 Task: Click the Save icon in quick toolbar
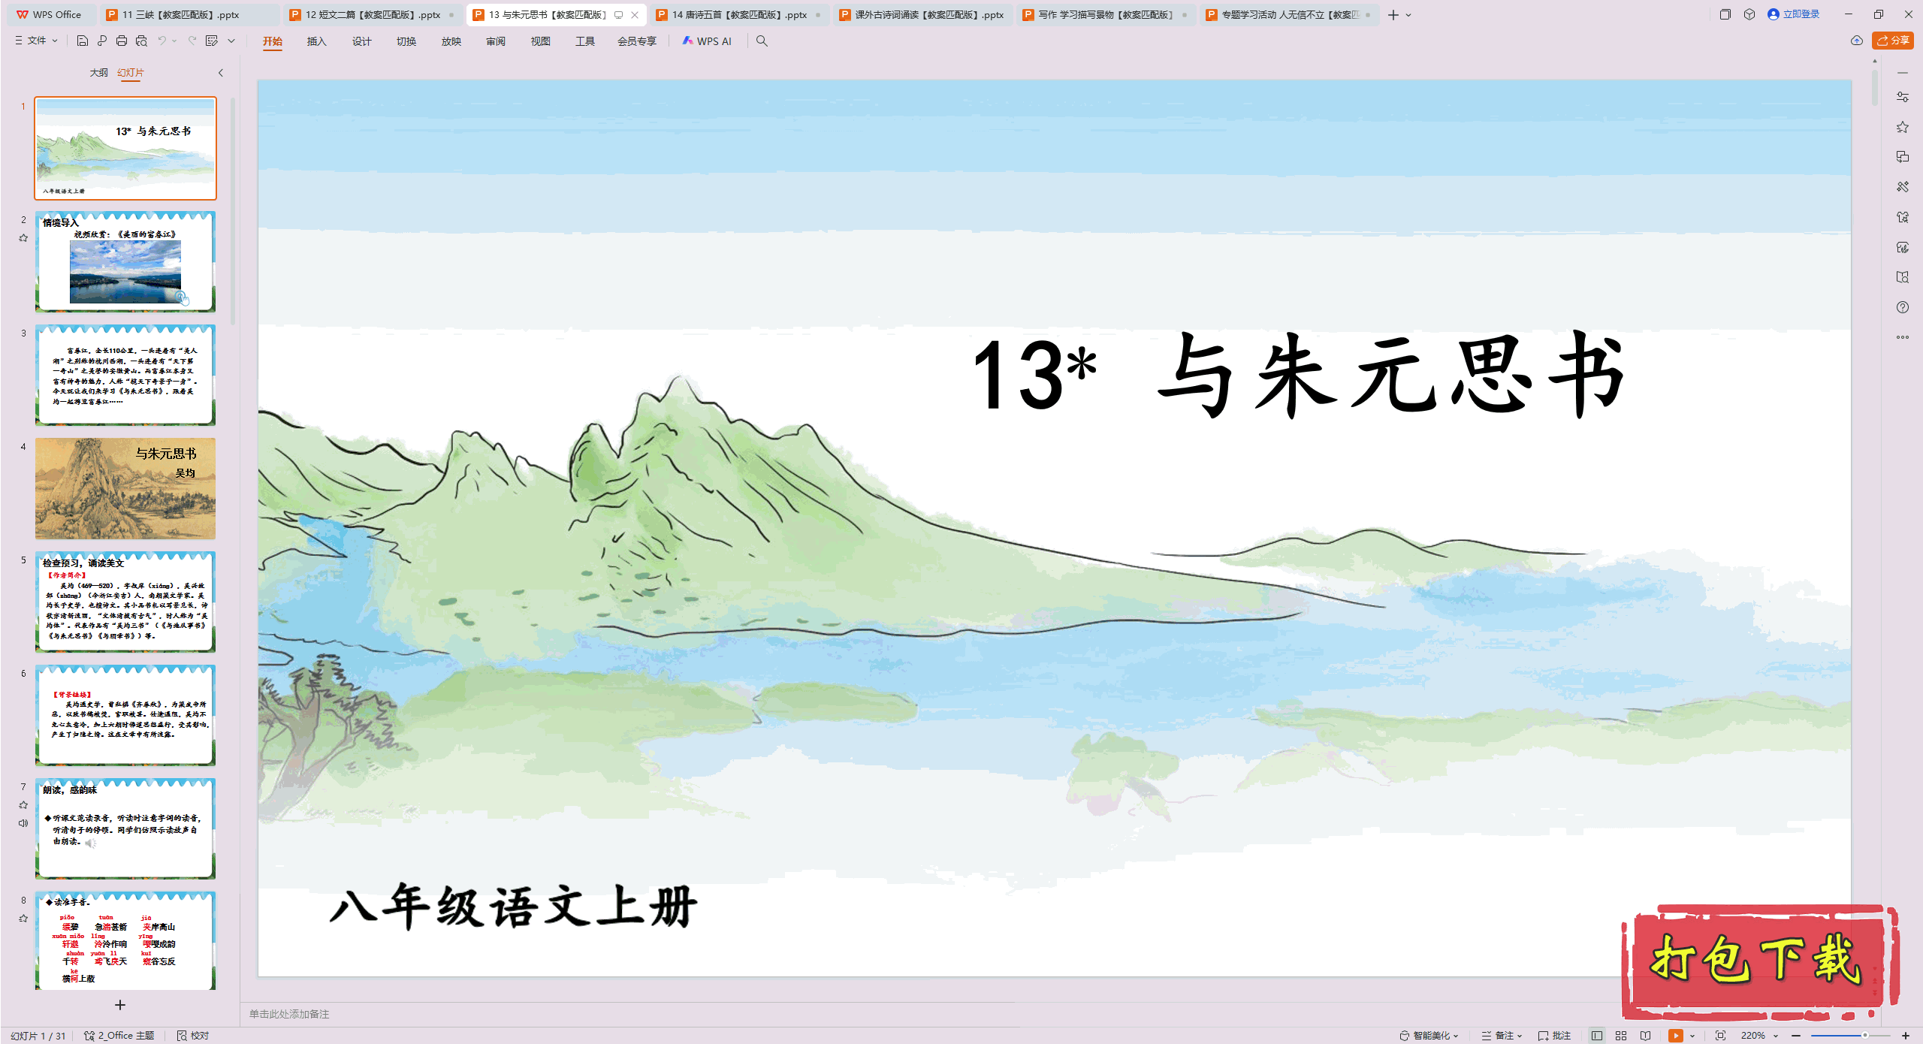point(83,41)
